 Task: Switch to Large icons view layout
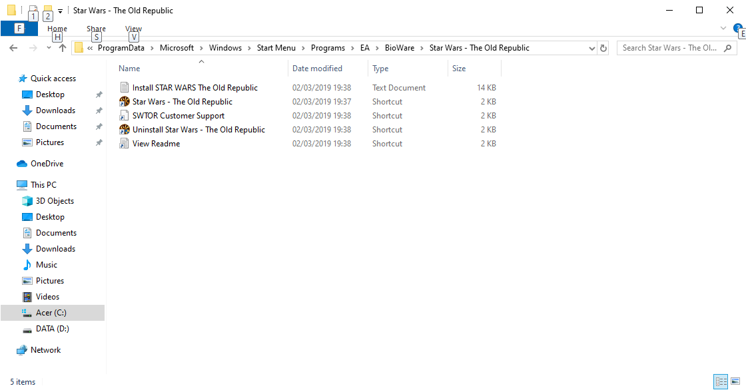735,381
